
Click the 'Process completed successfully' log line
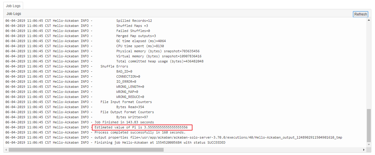140,132
